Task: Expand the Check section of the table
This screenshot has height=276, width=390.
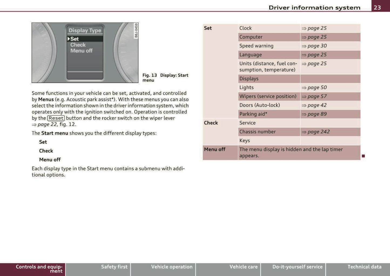Action: [x=211, y=123]
